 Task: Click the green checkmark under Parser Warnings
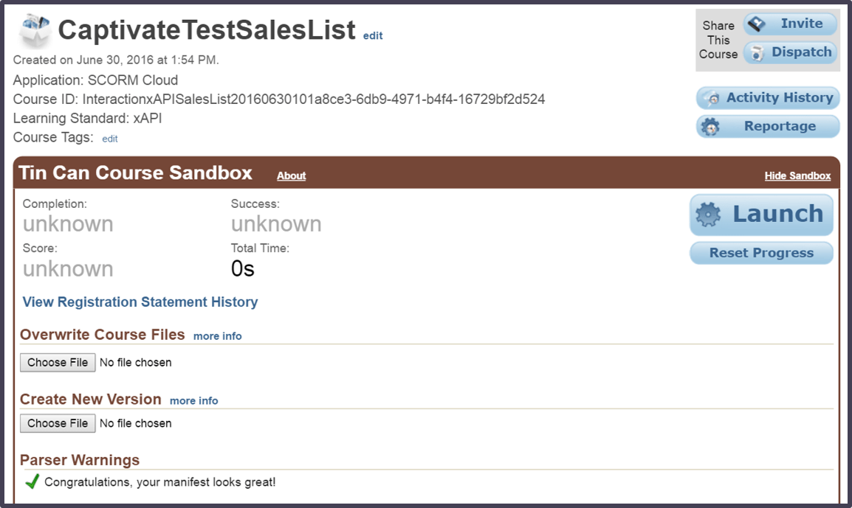click(32, 482)
